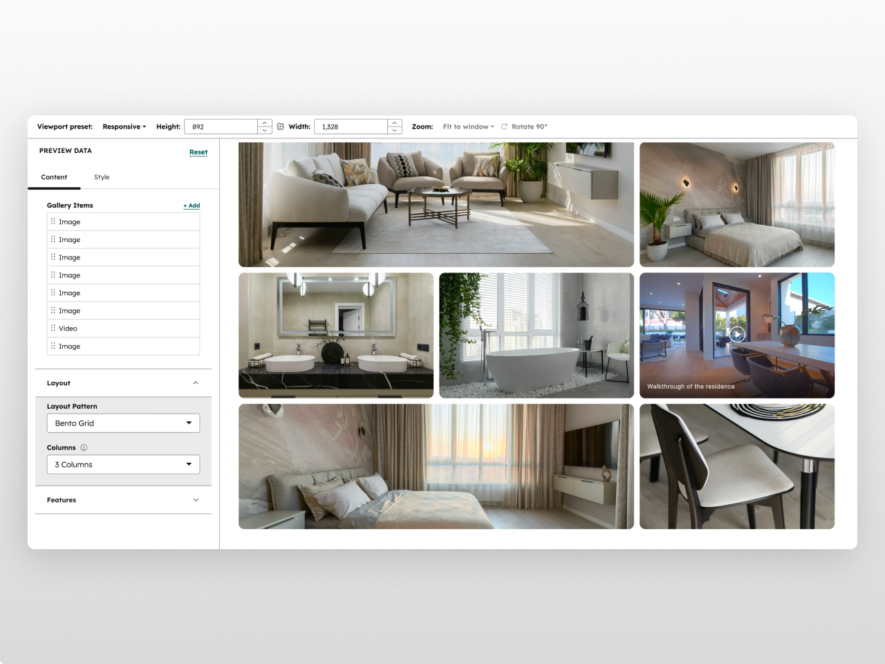Switch to the Style tab
885x664 pixels.
pyautogui.click(x=102, y=177)
